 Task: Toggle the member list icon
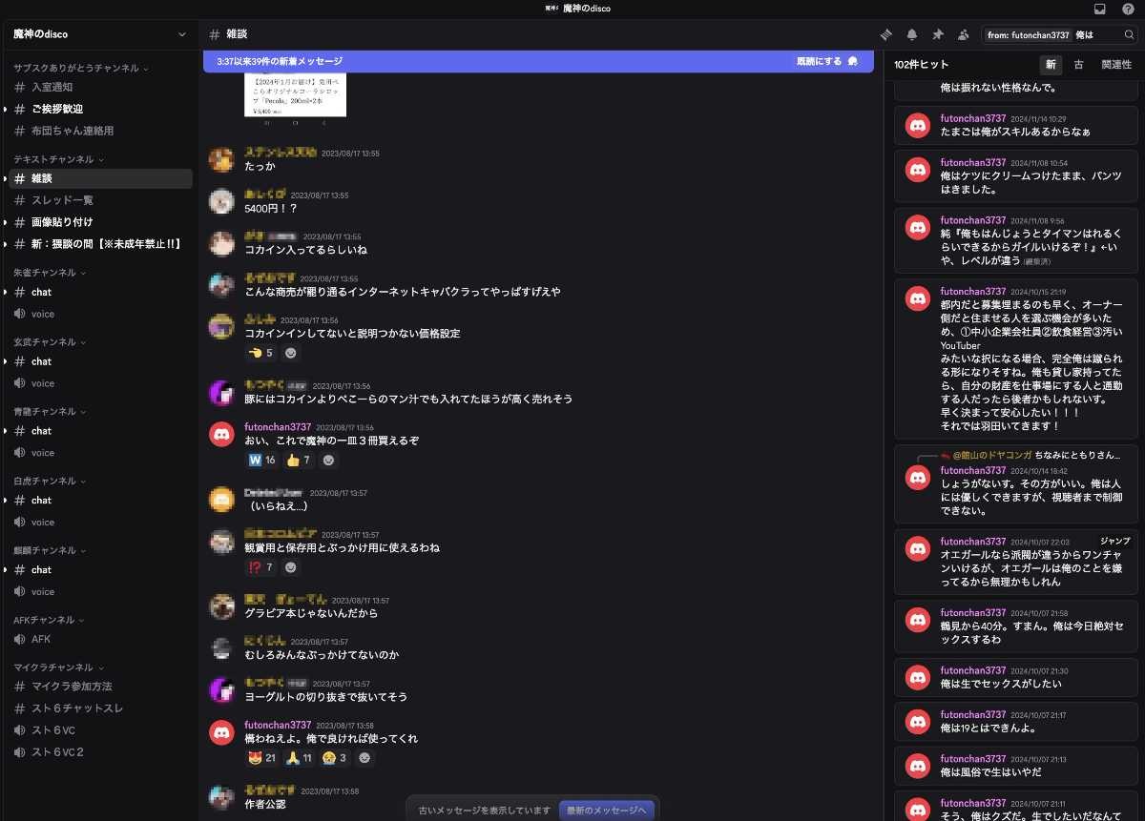pyautogui.click(x=964, y=34)
